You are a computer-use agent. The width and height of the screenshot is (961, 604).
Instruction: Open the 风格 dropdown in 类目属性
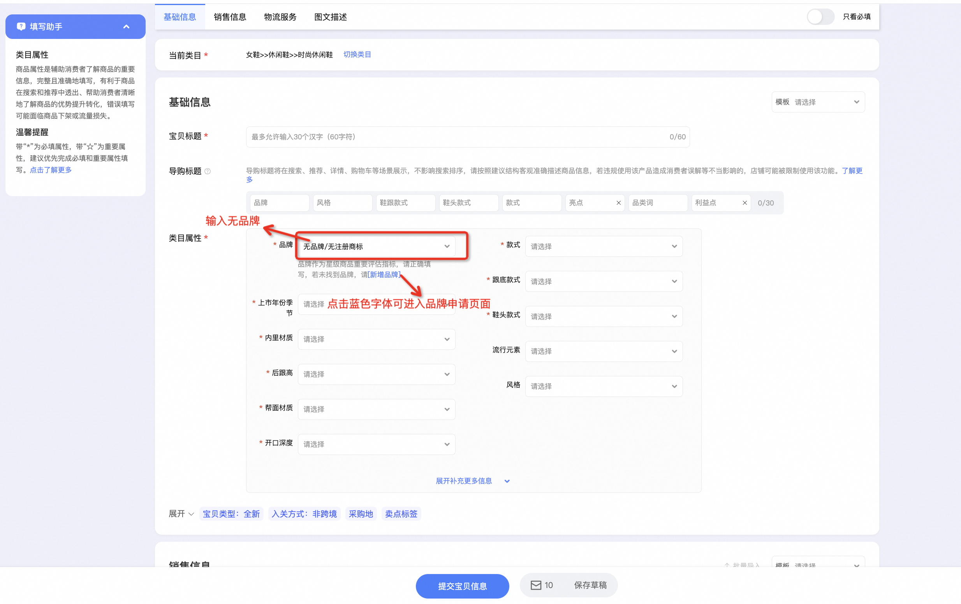pos(604,386)
